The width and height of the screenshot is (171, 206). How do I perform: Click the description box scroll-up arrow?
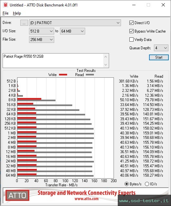pyautogui.click(x=106, y=57)
